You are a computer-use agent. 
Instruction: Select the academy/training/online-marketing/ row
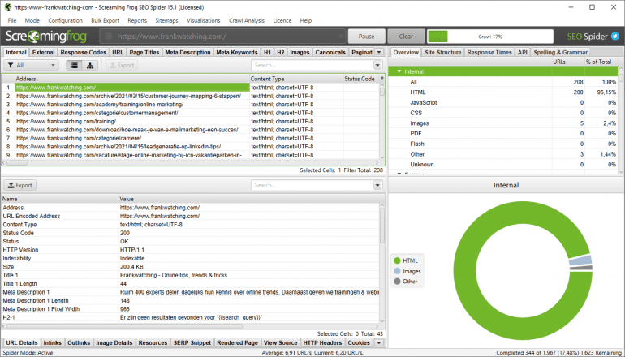[x=191, y=105]
